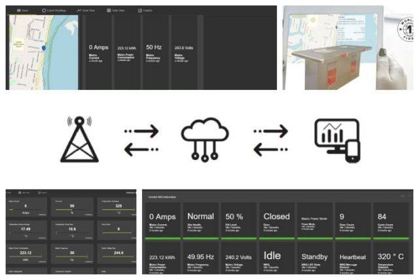The height and width of the screenshot is (280, 419).
Task: Select the 0 Amps gauge in bottom-left panel
Action: [x=26, y=207]
